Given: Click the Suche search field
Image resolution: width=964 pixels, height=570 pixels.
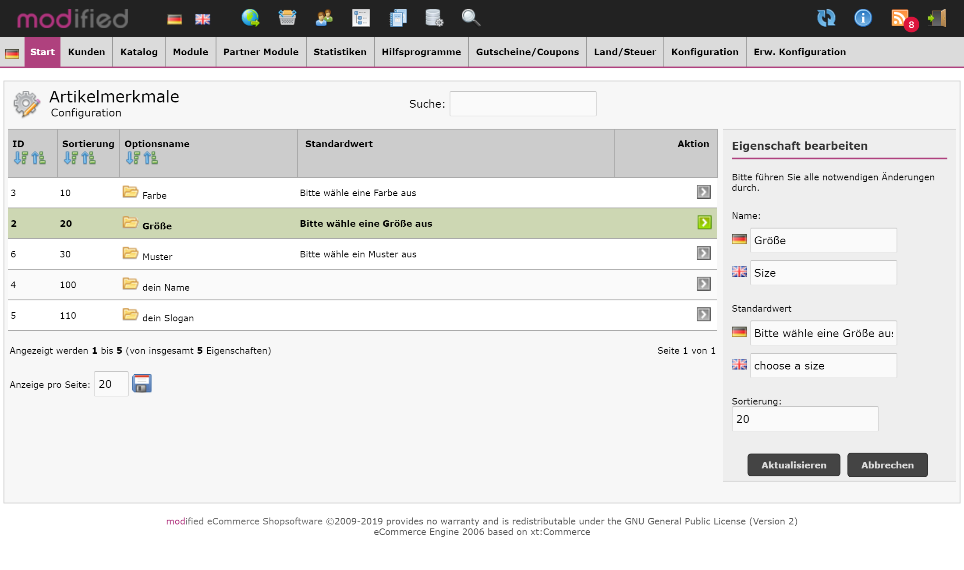Looking at the screenshot, I should [523, 104].
